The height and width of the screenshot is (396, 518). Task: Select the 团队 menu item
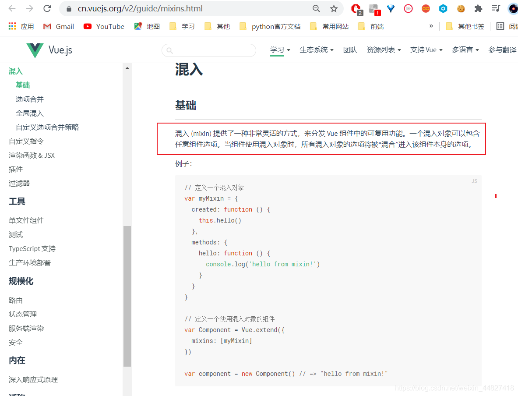click(x=350, y=49)
